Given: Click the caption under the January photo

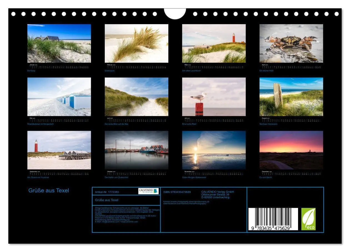Looking at the screenshot, I should pos(31,71).
